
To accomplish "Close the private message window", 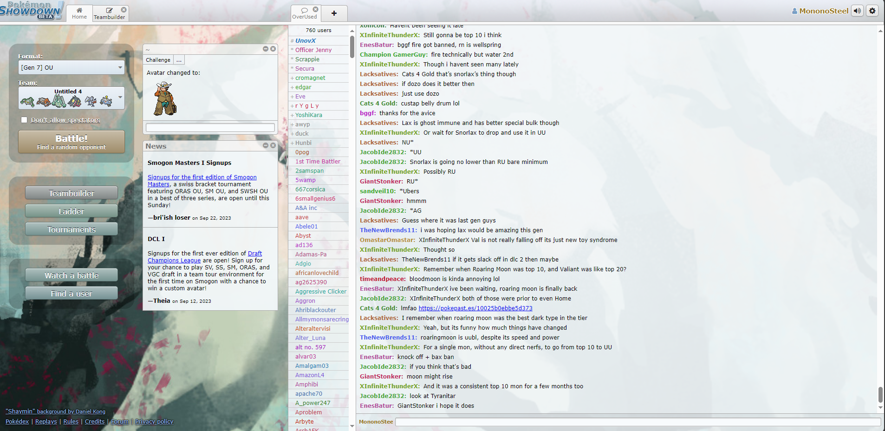I will pos(273,49).
